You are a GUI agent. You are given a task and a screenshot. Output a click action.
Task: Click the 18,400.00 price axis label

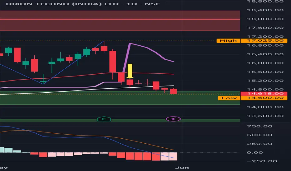point(265,10)
